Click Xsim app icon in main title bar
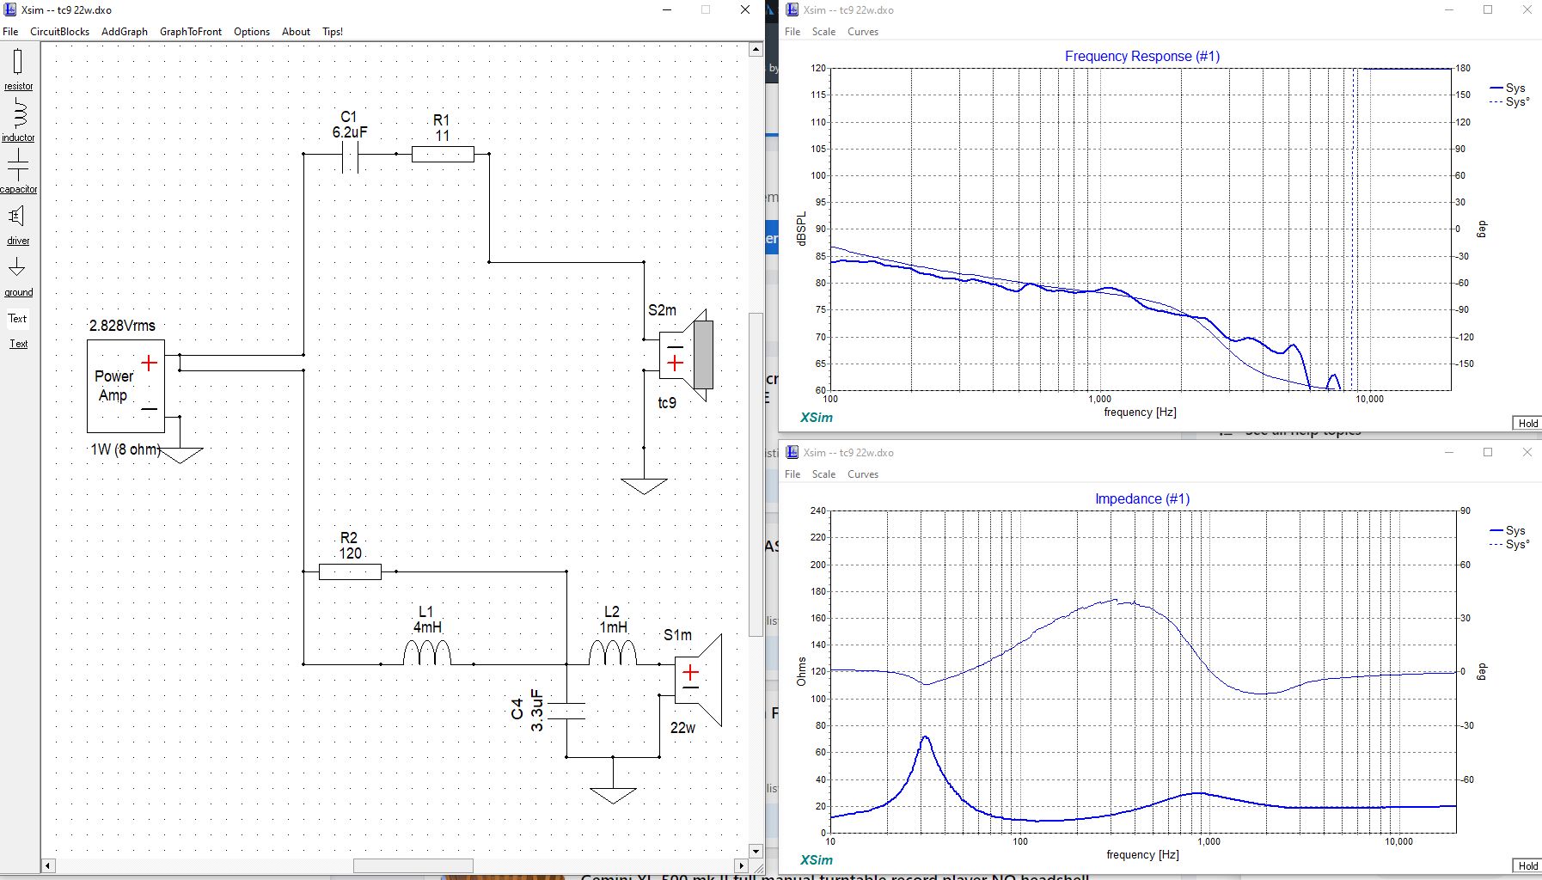 pos(10,9)
